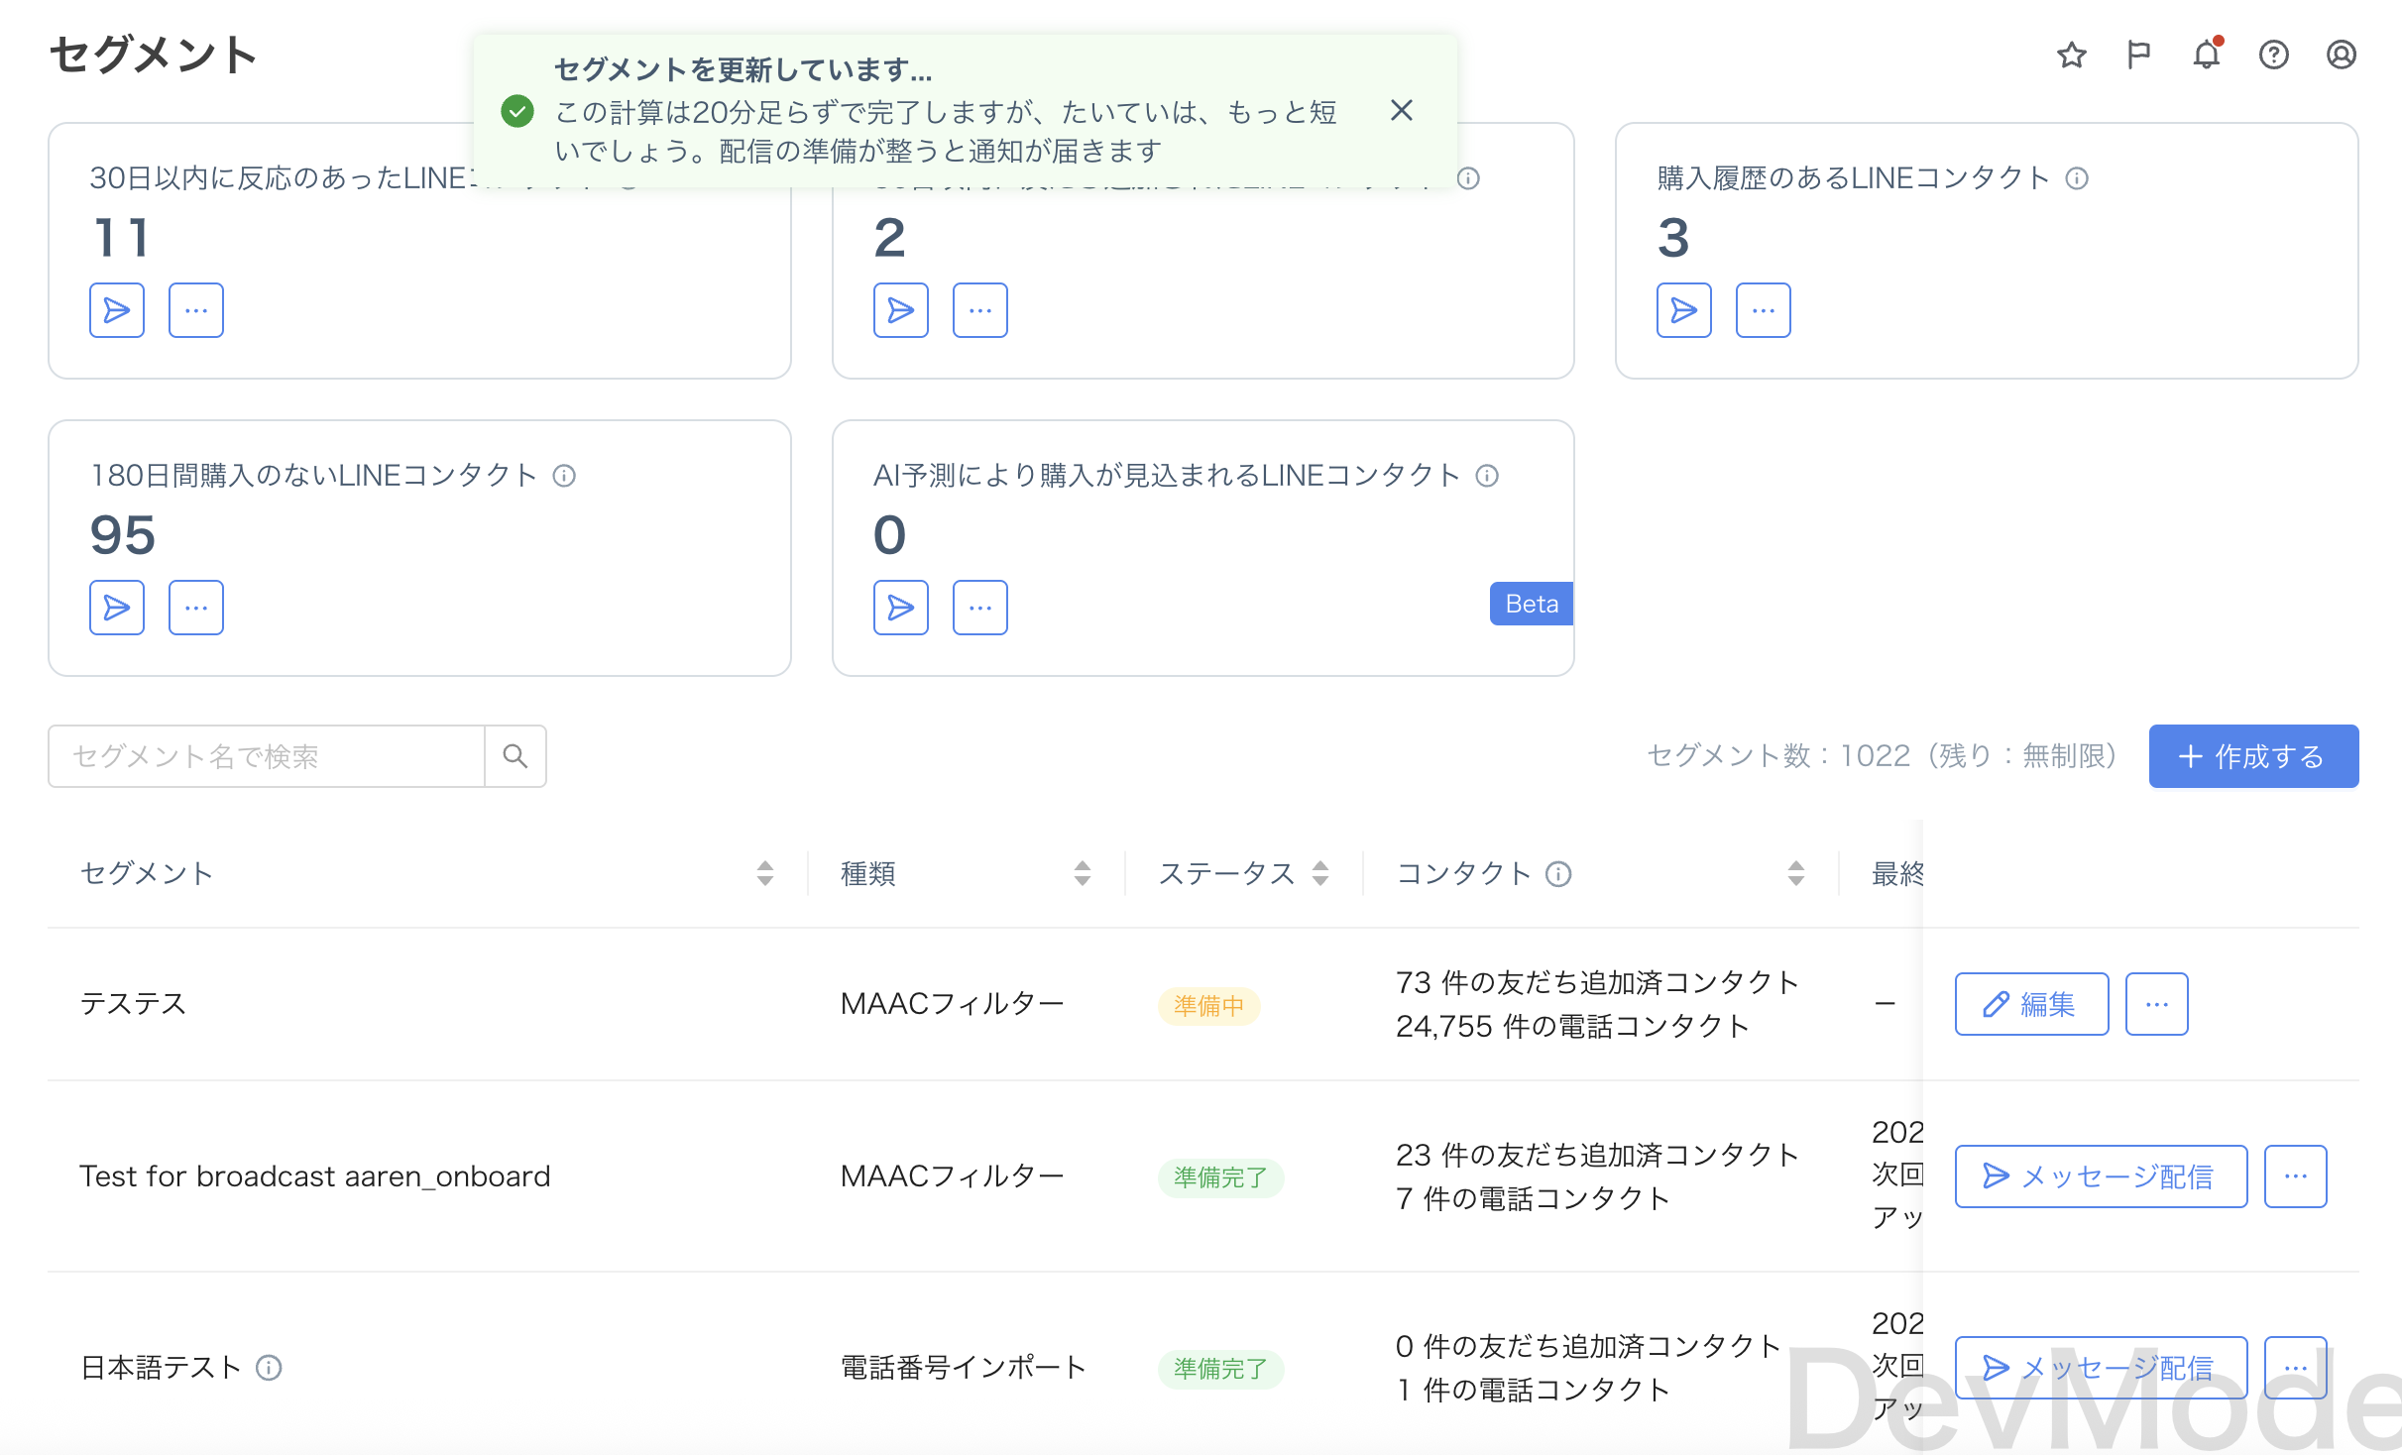
Task: Open more options on card showing 11
Action: coord(196,310)
